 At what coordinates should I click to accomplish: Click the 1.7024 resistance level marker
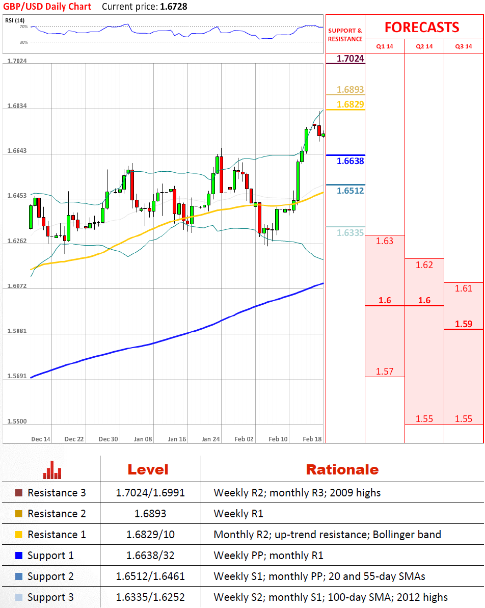point(350,59)
